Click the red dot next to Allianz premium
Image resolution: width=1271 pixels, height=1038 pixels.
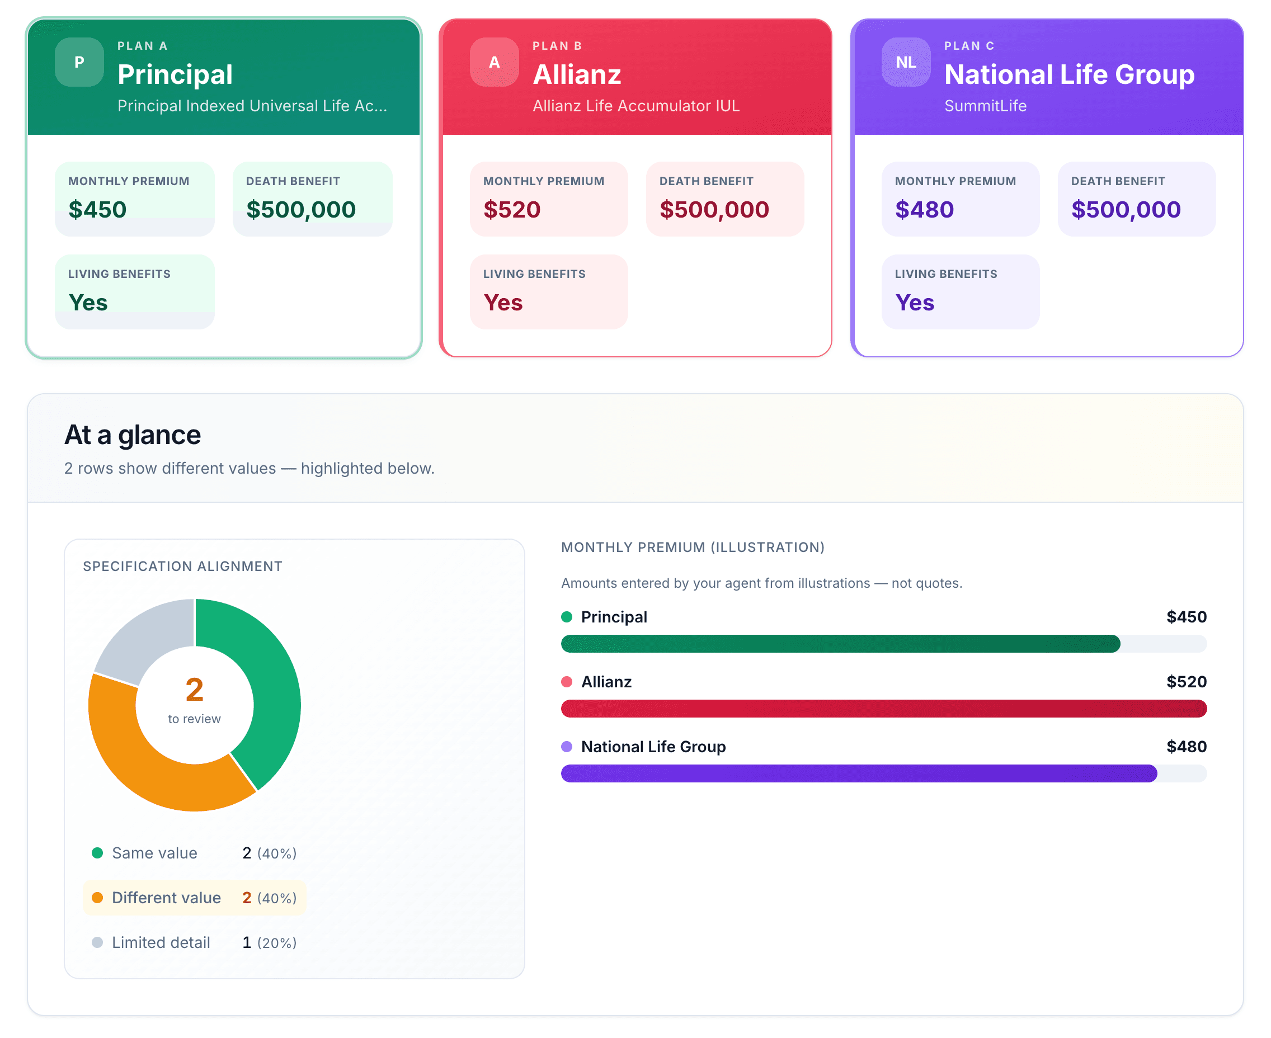[567, 682]
